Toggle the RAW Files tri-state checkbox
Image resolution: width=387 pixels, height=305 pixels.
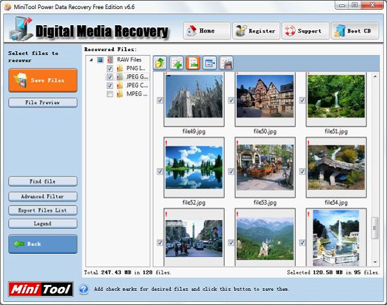(x=100, y=59)
